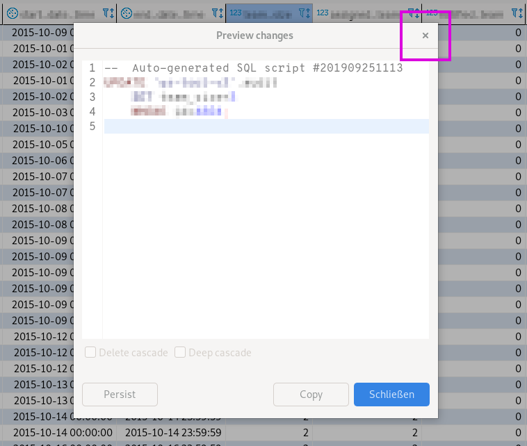Click line number 1 in script gutter
527x446 pixels.
[x=92, y=68]
